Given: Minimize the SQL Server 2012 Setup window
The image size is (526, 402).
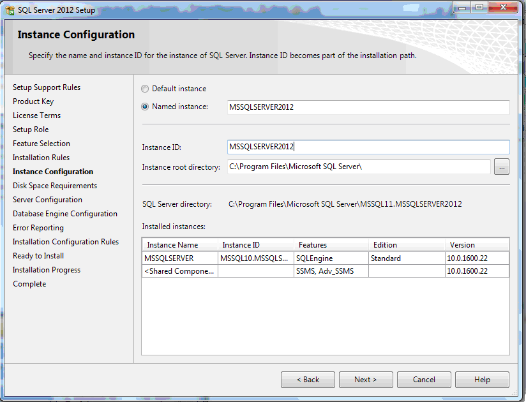Looking at the screenshot, I should point(462,7).
